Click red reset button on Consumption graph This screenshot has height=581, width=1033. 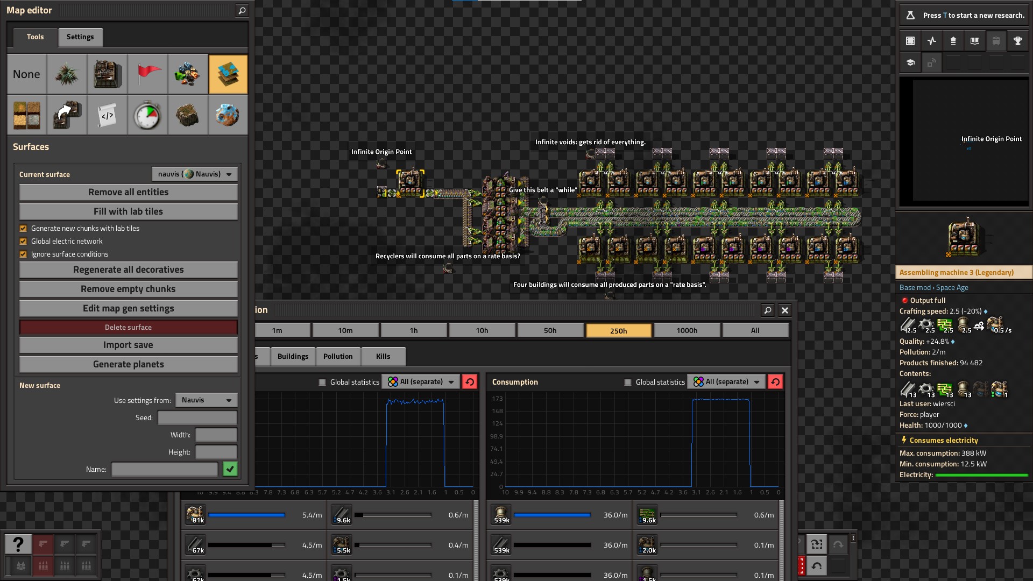[775, 382]
